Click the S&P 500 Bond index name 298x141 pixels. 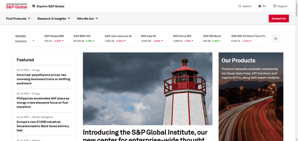coord(212,36)
